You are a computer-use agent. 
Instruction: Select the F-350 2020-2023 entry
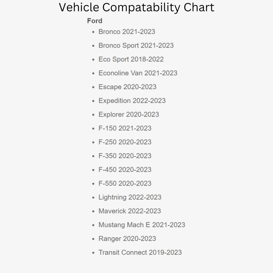[125, 156]
